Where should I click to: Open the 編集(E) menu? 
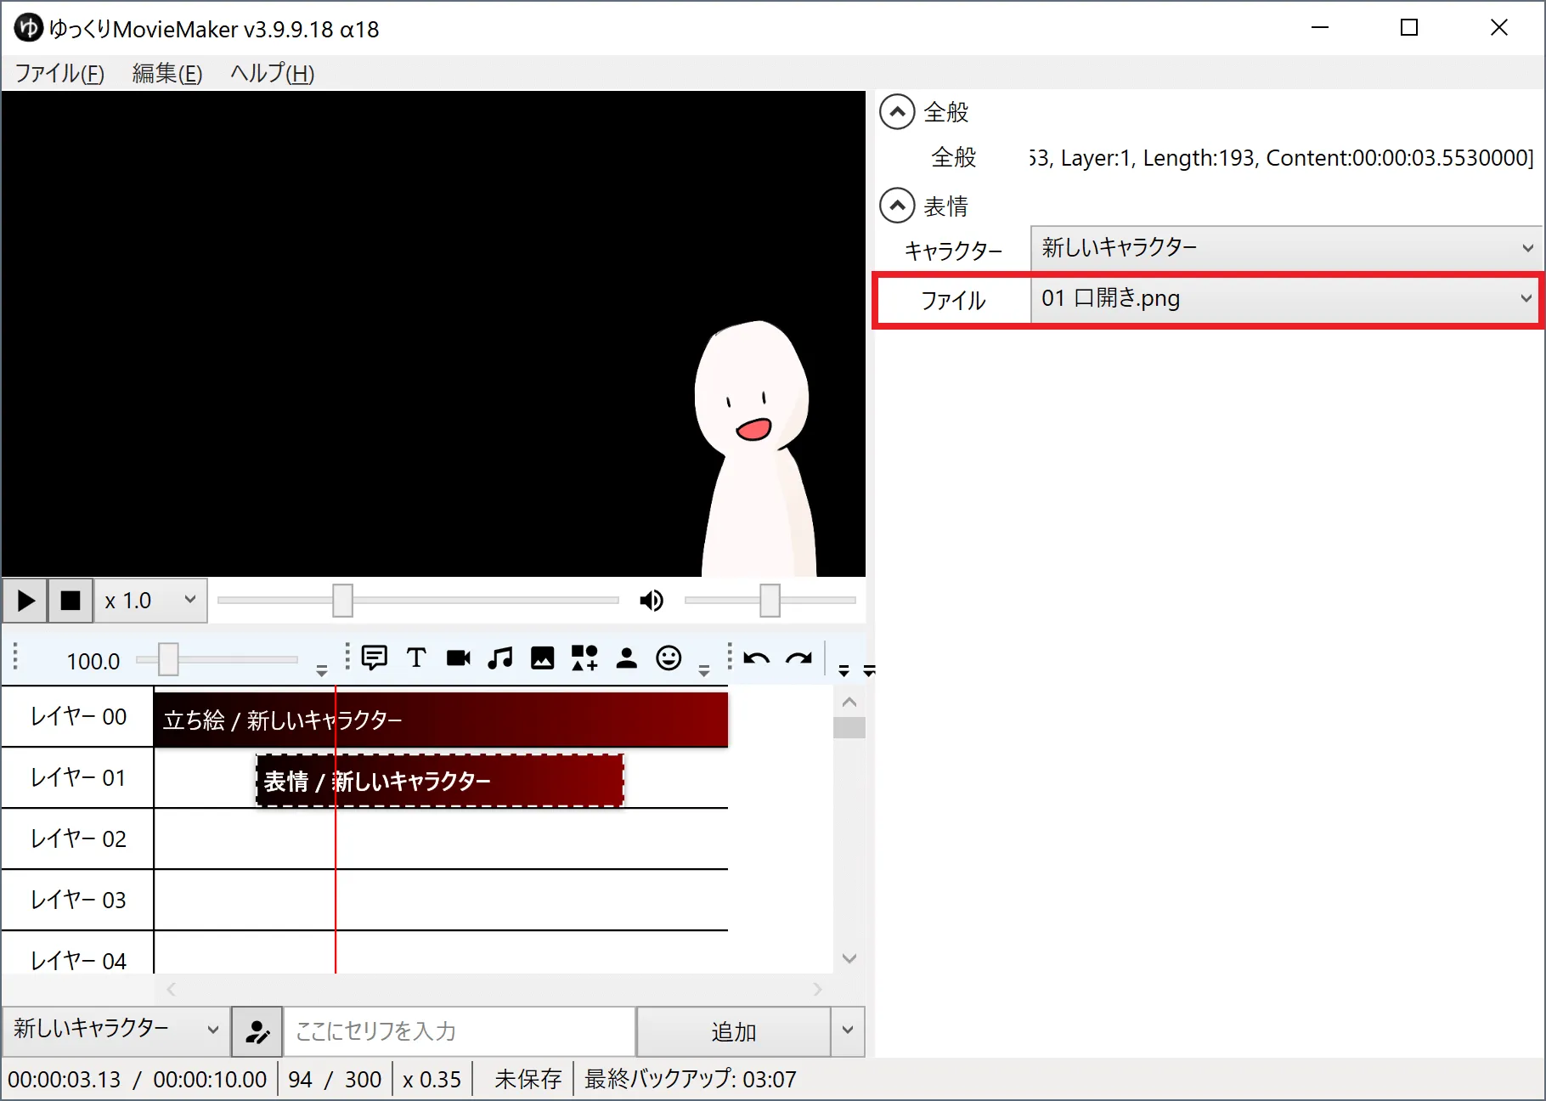point(167,73)
